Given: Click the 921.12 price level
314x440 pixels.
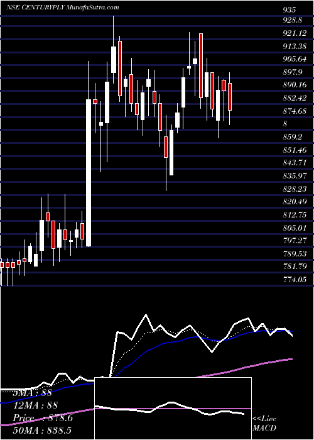Looking at the screenshot, I should (295, 33).
